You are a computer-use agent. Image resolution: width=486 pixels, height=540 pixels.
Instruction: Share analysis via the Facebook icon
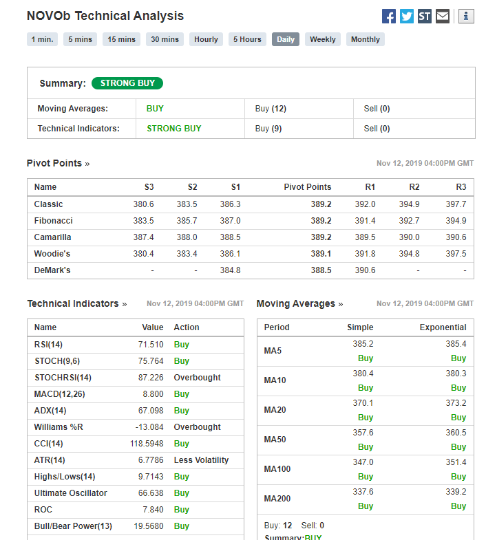(389, 17)
